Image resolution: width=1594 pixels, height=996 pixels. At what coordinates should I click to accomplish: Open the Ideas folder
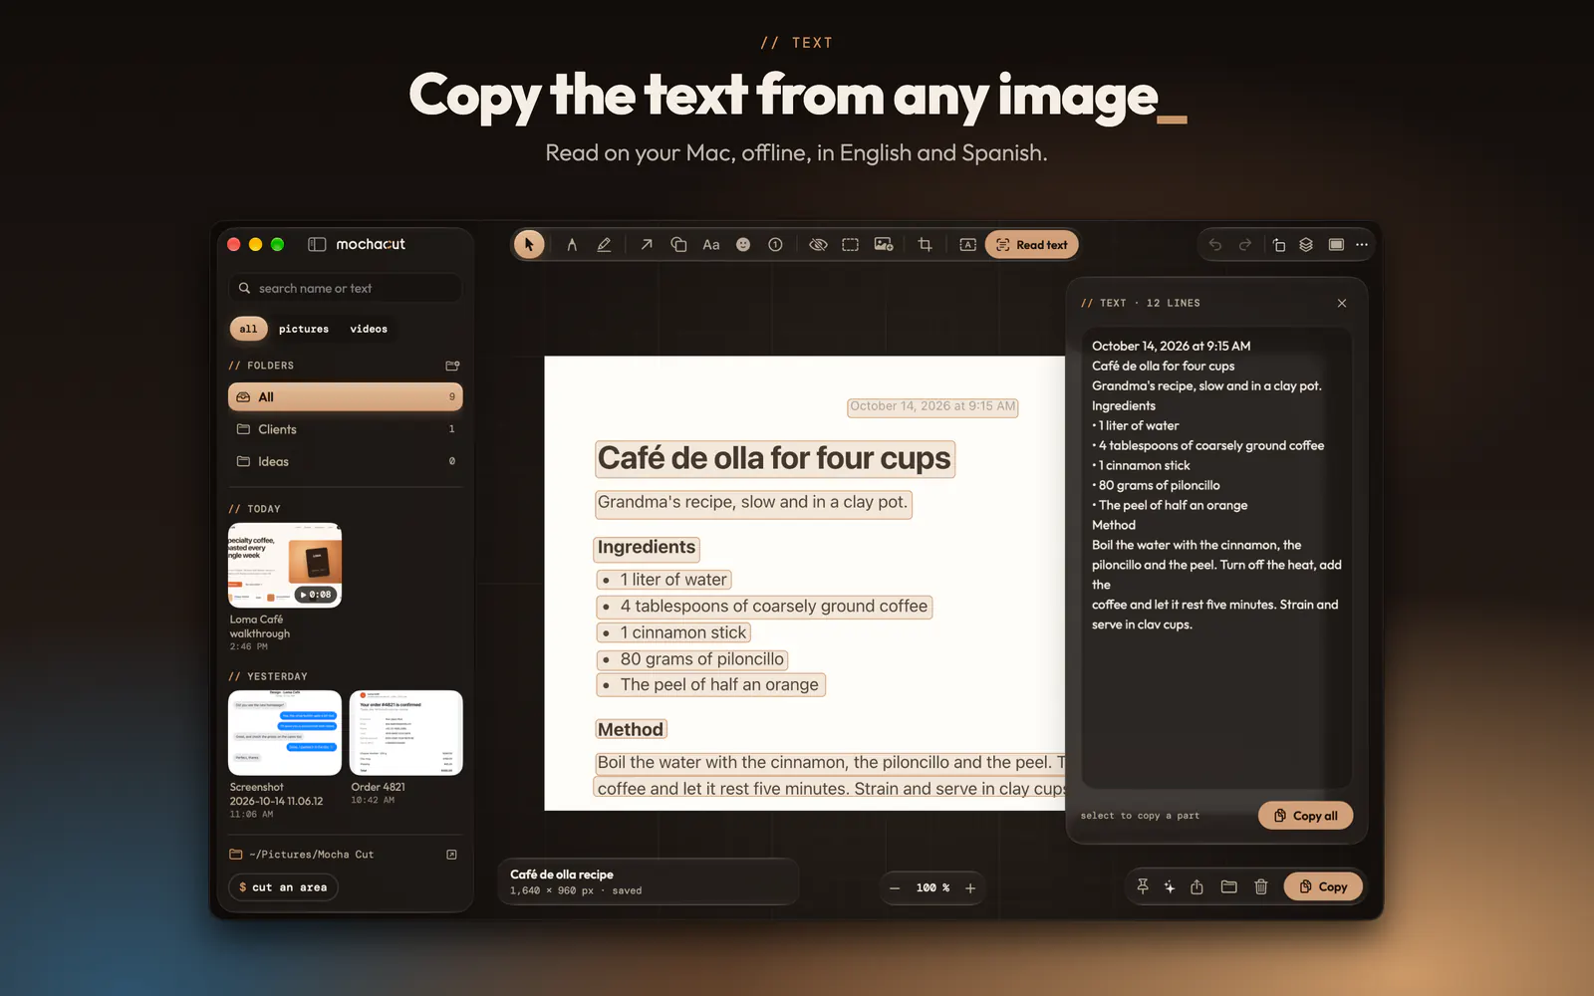346,461
